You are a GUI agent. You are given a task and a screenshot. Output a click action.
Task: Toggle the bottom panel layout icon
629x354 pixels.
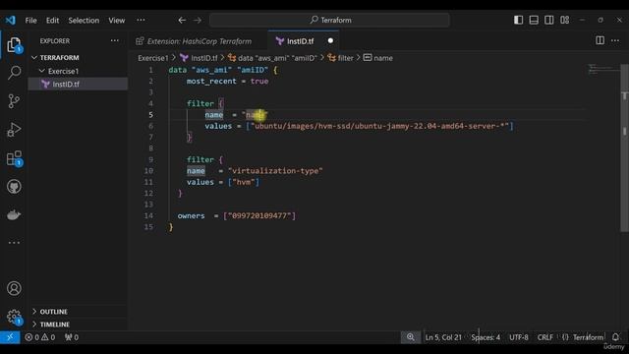534,20
